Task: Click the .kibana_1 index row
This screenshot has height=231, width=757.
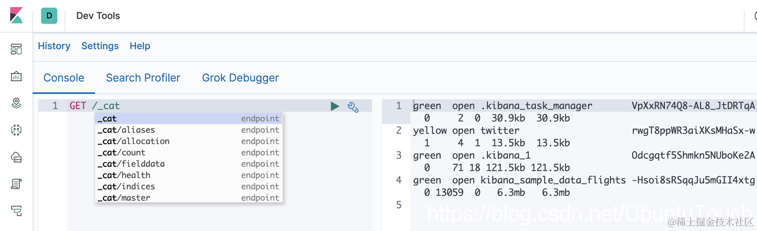Action: tap(584, 155)
